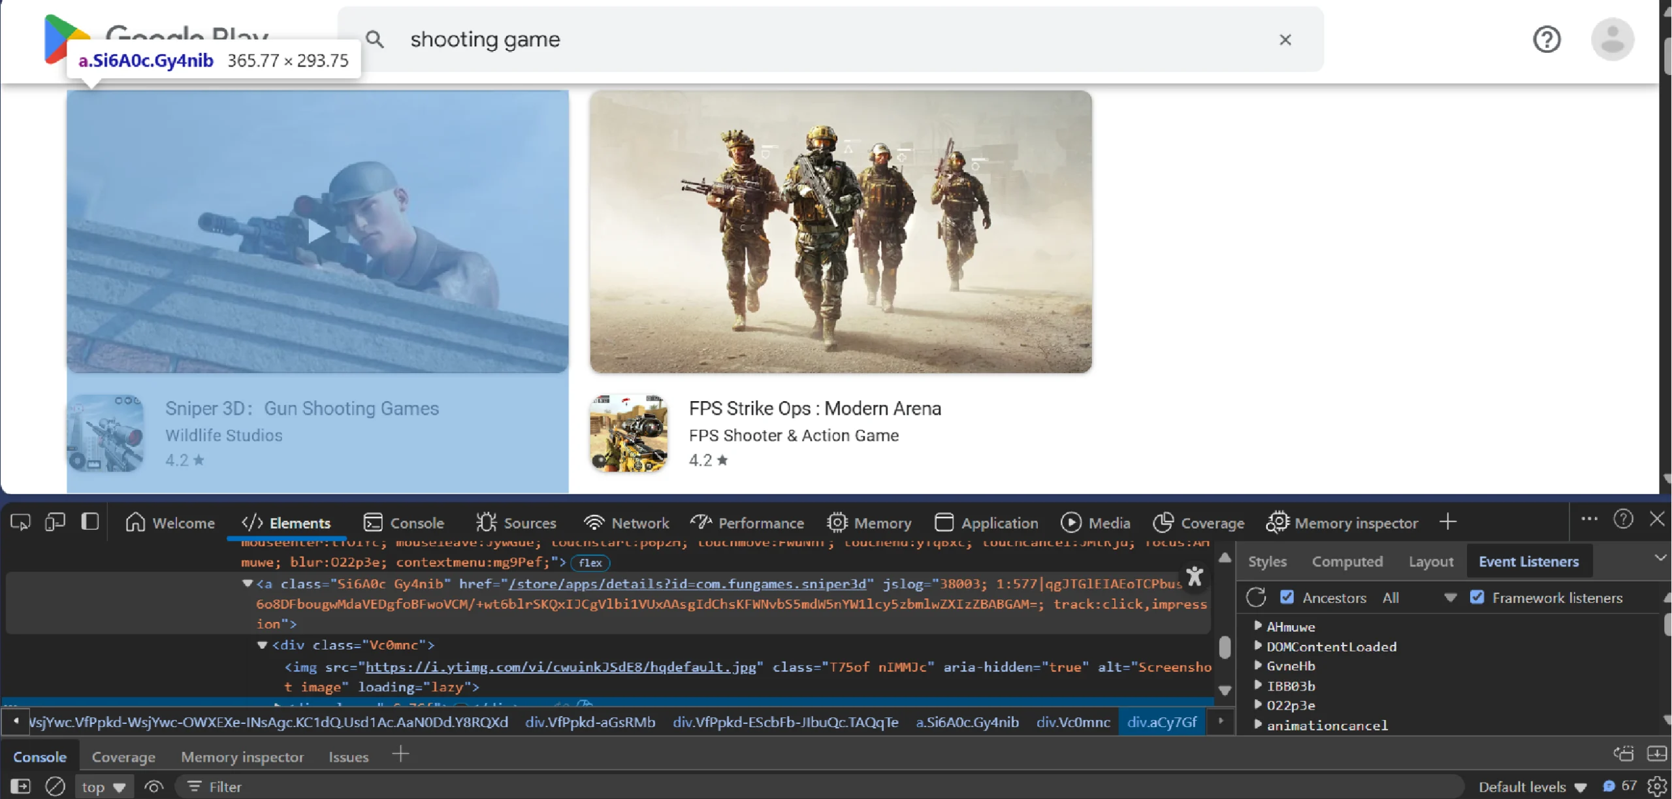Disable the Framework listeners checkbox
The height and width of the screenshot is (799, 1672).
[x=1477, y=597]
